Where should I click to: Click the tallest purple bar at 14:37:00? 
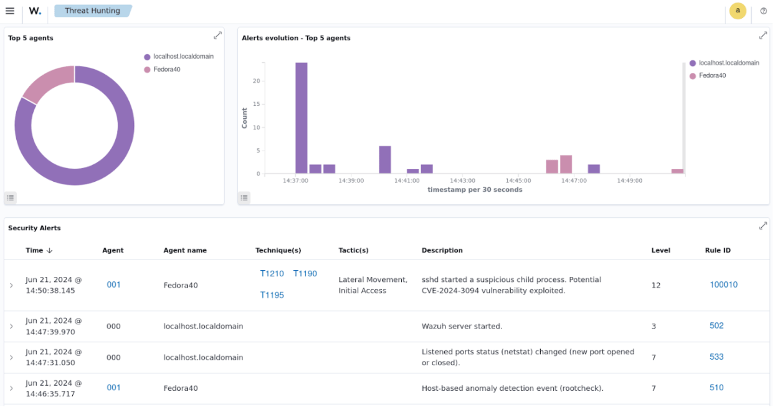click(x=301, y=118)
